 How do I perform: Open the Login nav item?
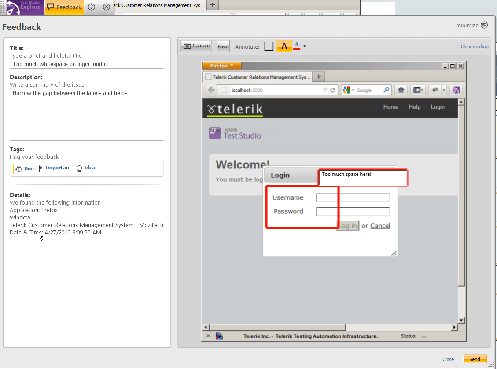[438, 107]
